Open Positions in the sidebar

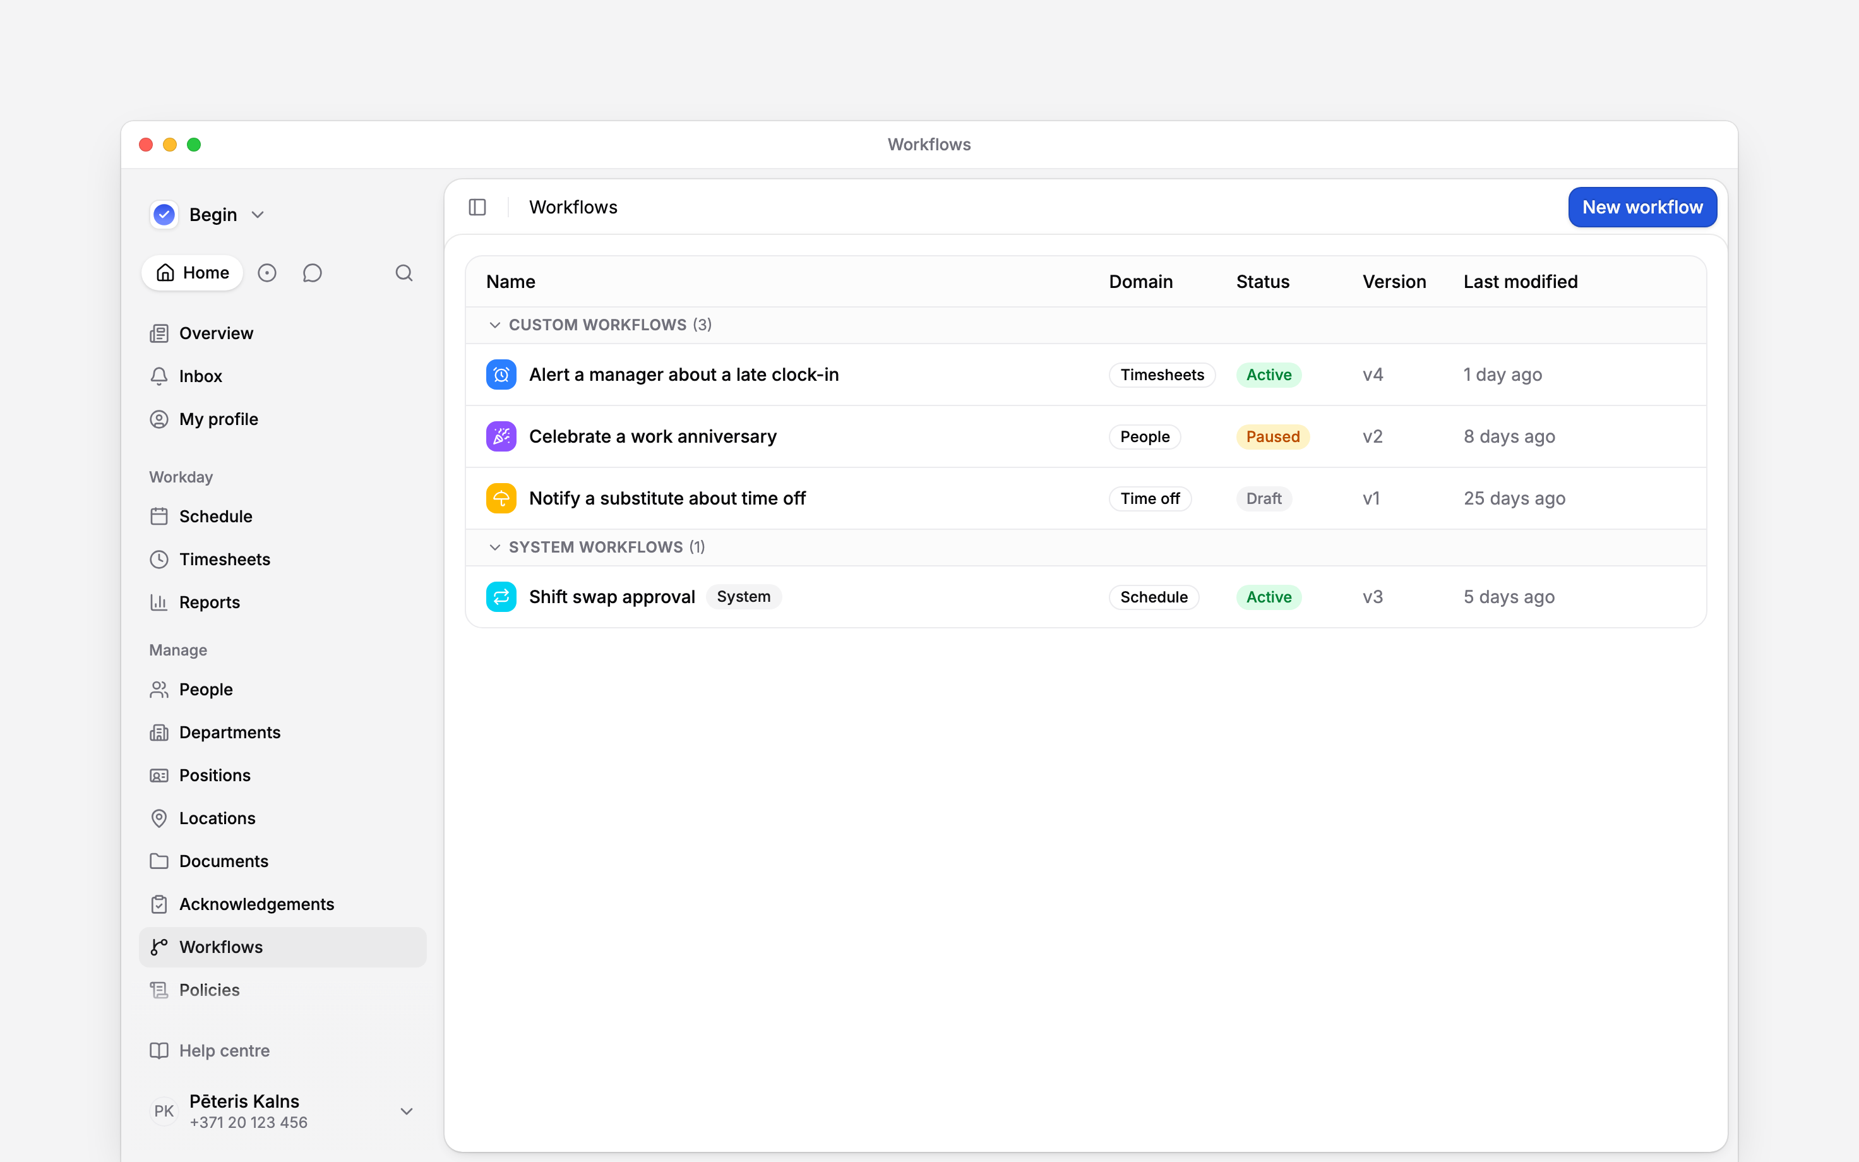tap(283, 776)
